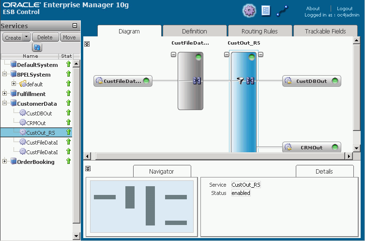Viewport: 365px width, 241px height.
Task: Click the adapter icon on CustDBOut diagram node
Action: [x=288, y=80]
